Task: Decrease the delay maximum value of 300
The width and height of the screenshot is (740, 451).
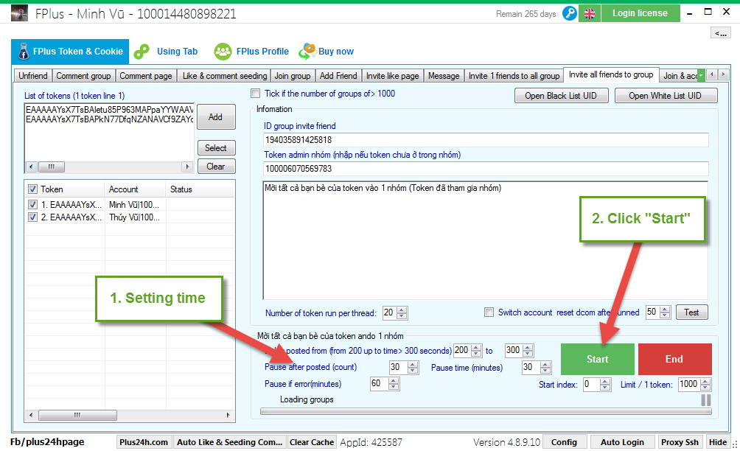Action: [x=528, y=353]
